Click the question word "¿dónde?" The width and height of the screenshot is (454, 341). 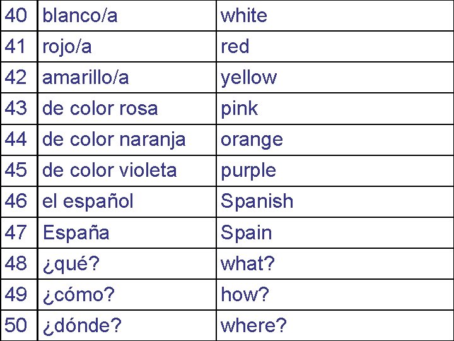pos(82,325)
